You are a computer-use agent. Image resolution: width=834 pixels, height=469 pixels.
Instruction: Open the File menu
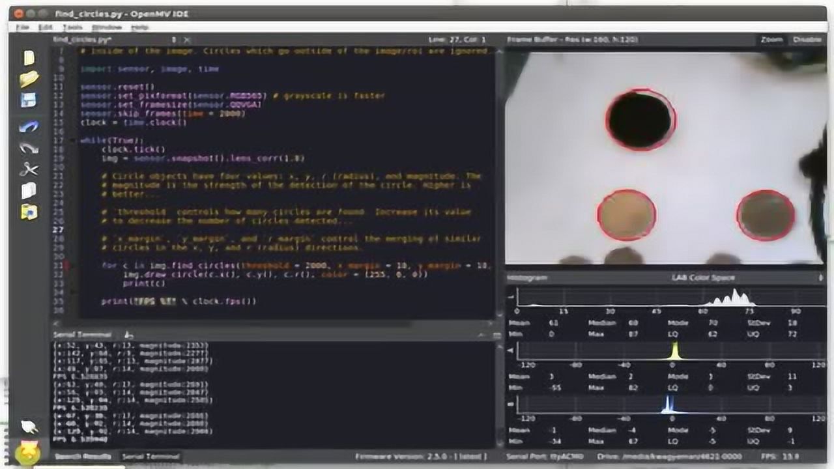[x=23, y=27]
